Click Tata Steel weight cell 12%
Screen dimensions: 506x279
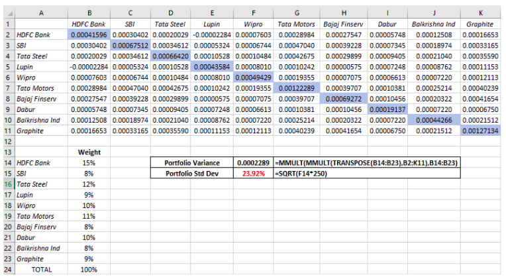coord(89,184)
